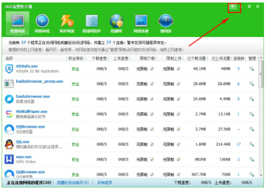Open the SGWallPaper.exe name link
The width and height of the screenshot is (266, 192).
(31, 112)
